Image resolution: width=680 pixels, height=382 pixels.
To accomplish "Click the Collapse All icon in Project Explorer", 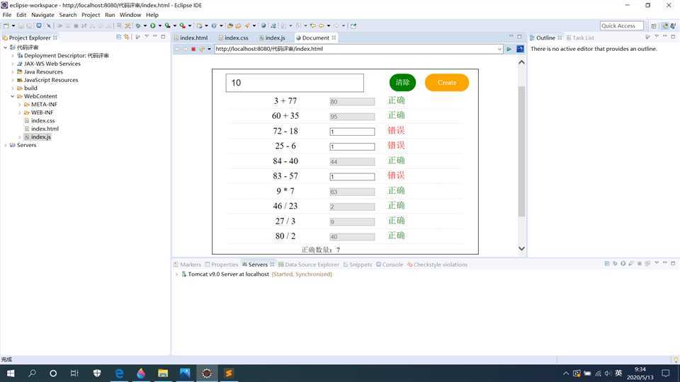I will pos(119,37).
